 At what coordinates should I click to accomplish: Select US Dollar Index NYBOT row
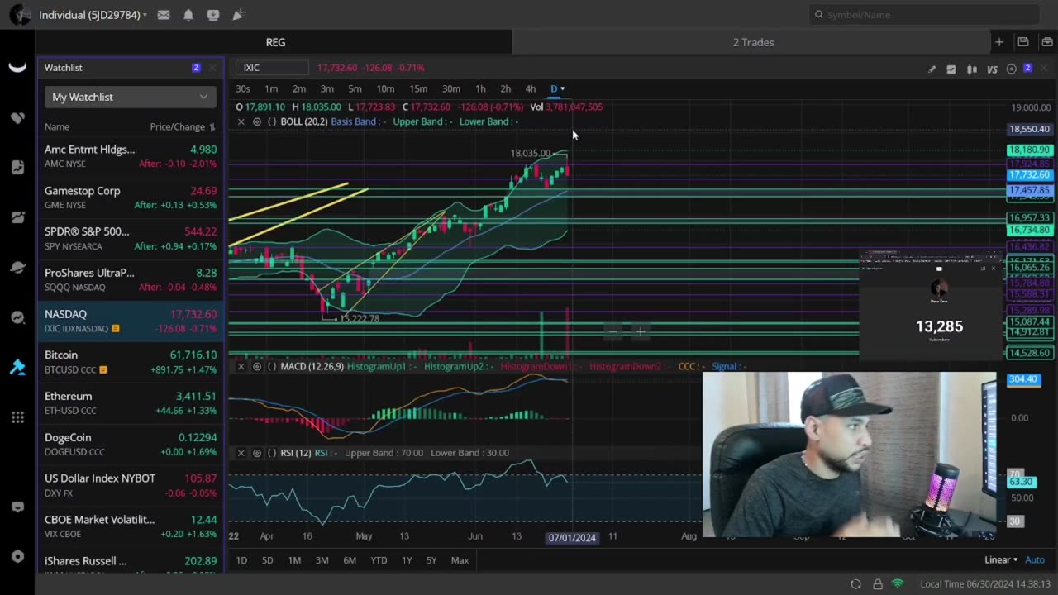pos(131,485)
